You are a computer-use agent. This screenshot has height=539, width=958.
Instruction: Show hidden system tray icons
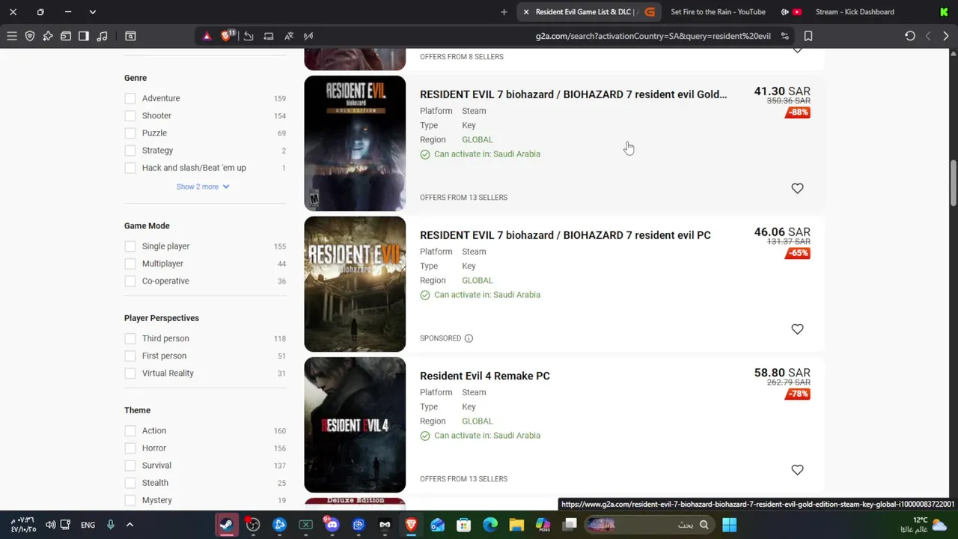point(129,525)
